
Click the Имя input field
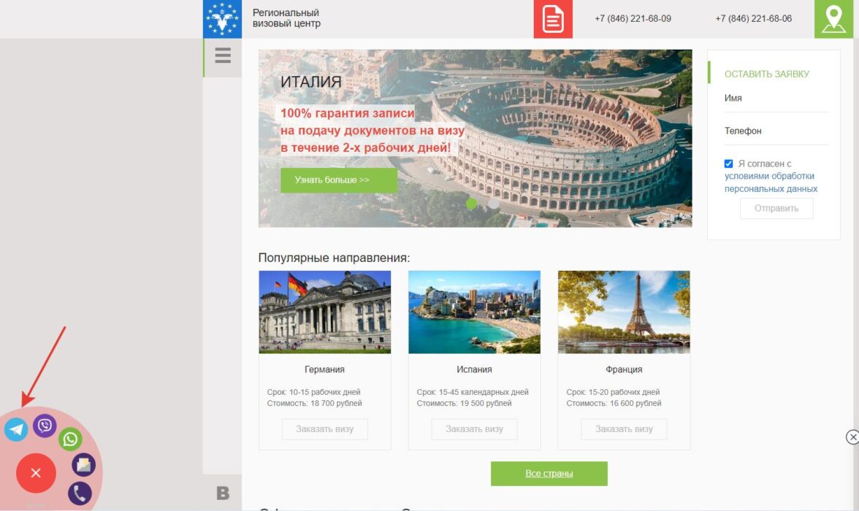tap(776, 99)
